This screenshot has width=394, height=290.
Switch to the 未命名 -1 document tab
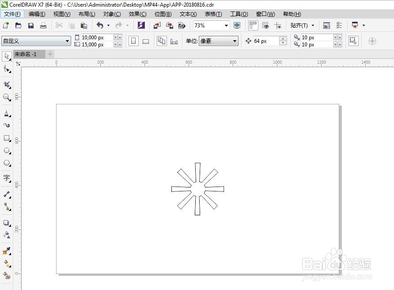(30, 54)
